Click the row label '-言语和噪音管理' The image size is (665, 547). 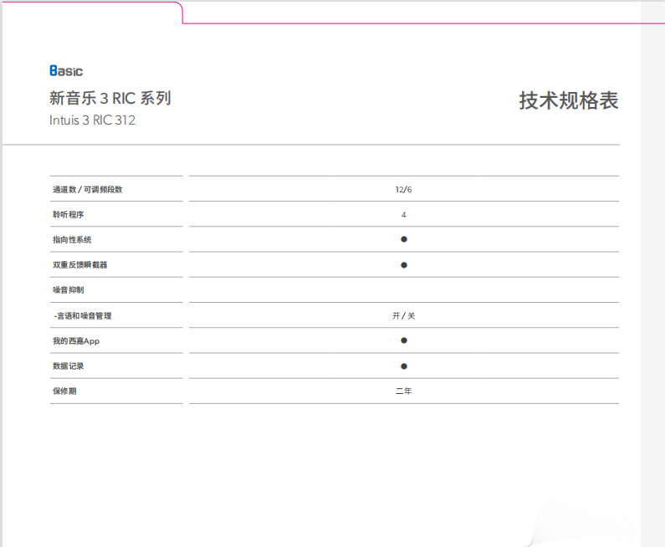83,316
